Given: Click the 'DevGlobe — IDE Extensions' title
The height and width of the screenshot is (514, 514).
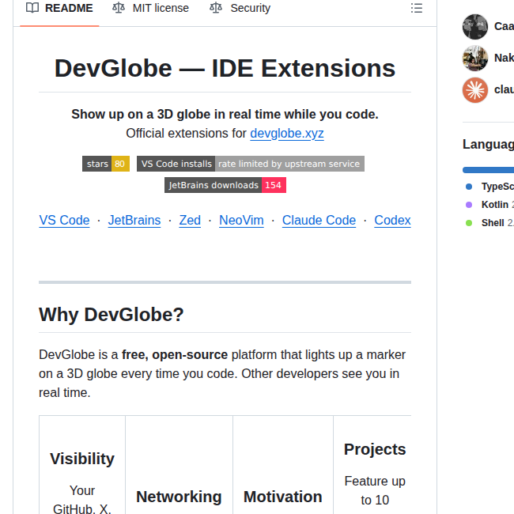Looking at the screenshot, I should pos(225,69).
